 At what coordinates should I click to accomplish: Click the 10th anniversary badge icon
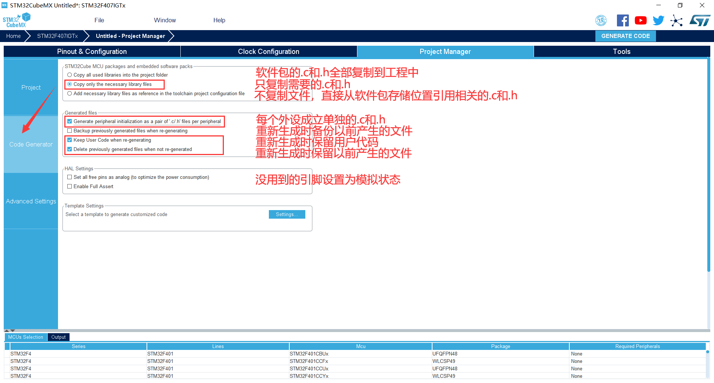coord(601,20)
